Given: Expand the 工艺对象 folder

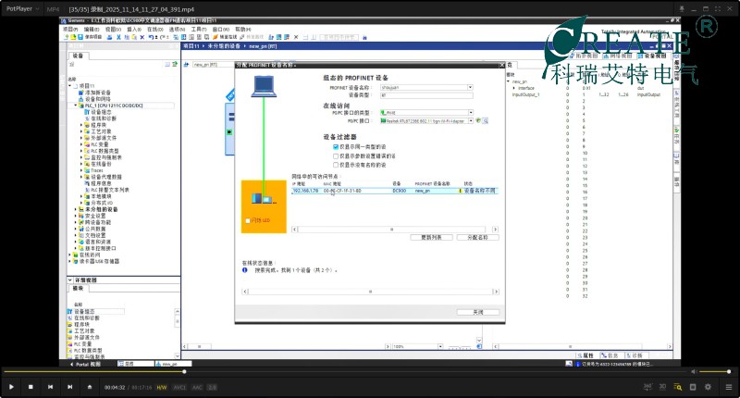Looking at the screenshot, I should 81,131.
